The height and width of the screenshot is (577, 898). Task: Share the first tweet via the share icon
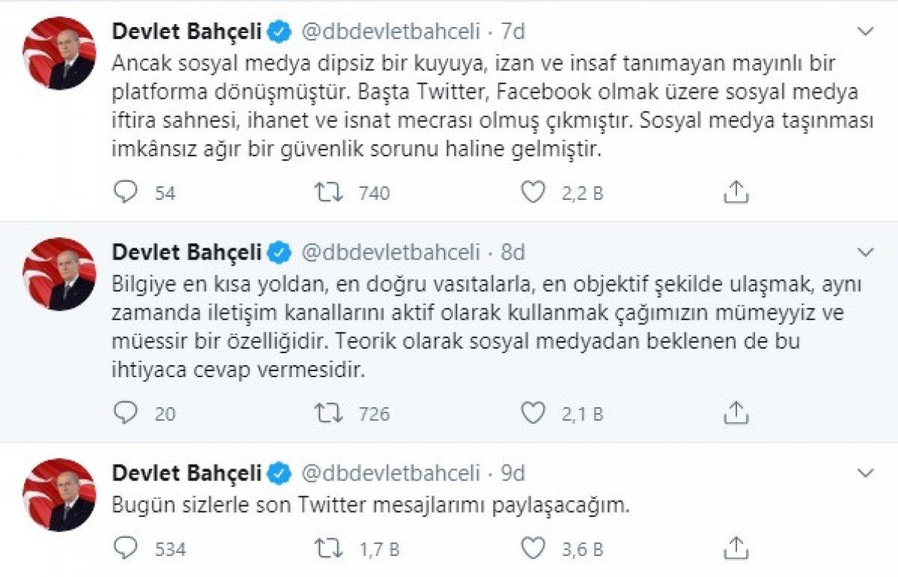click(737, 192)
